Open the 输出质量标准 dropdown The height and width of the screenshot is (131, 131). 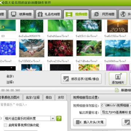pos(116,112)
